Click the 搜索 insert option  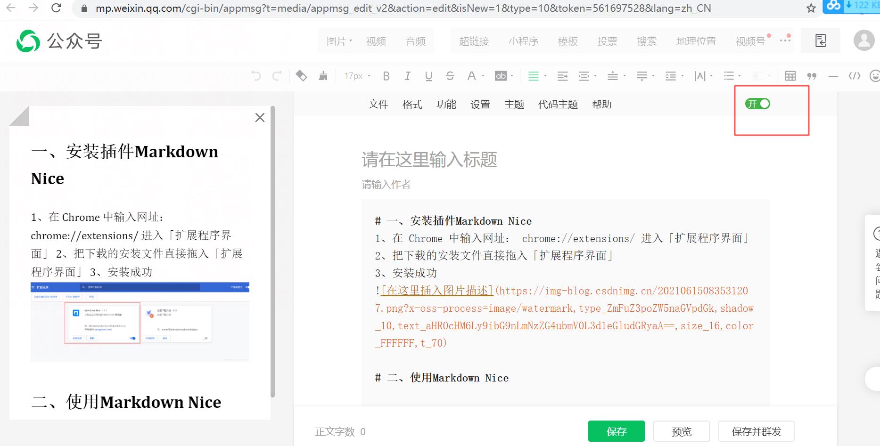click(x=647, y=41)
